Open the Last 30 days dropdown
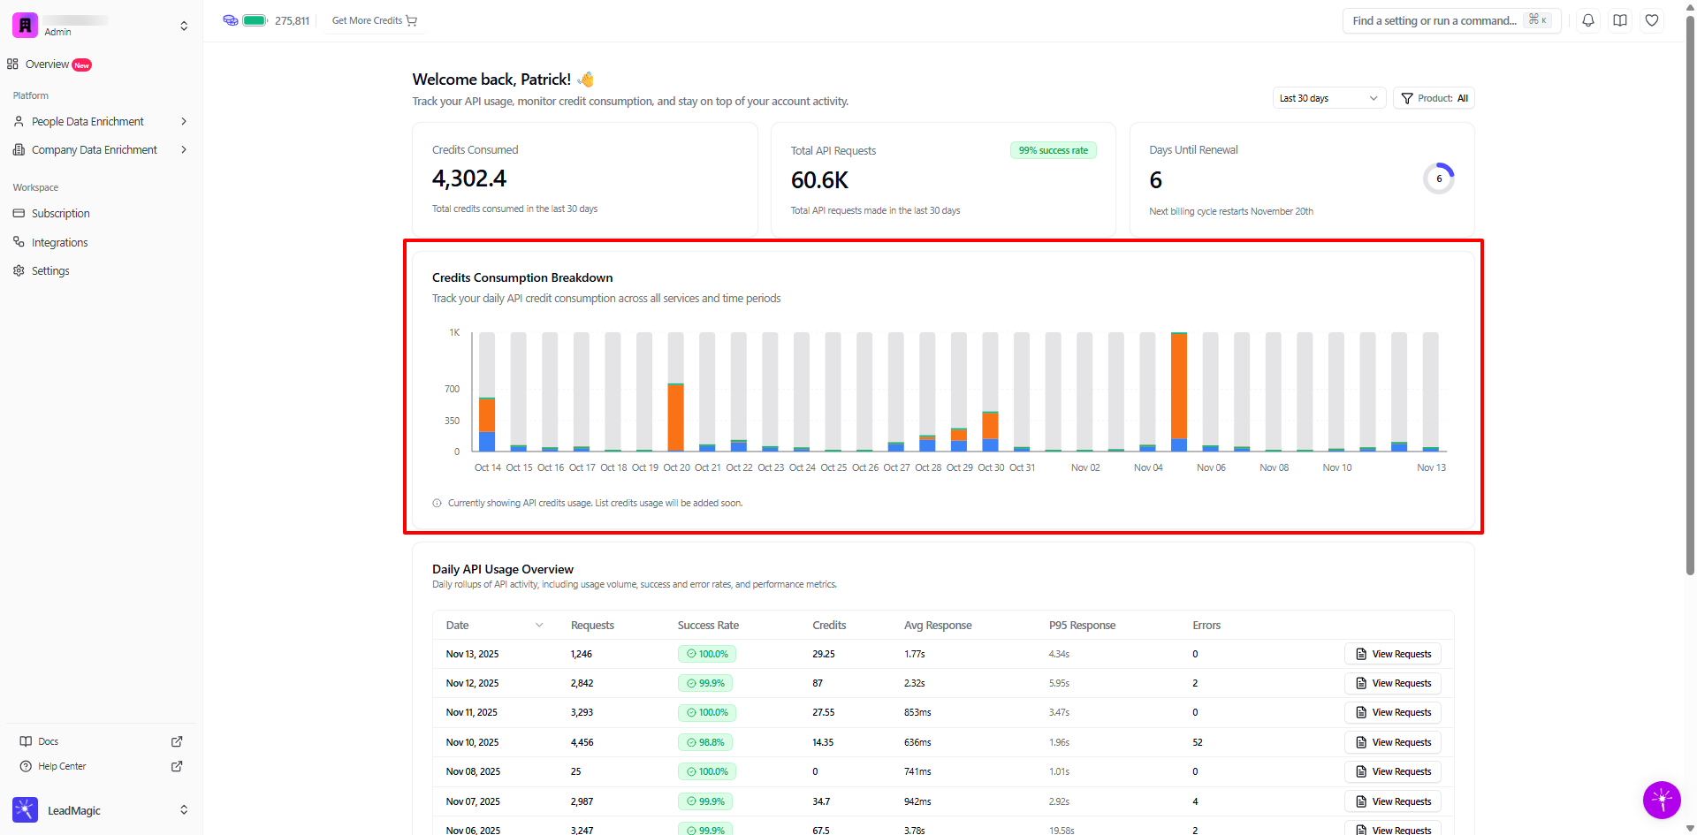1697x835 pixels. (1328, 98)
